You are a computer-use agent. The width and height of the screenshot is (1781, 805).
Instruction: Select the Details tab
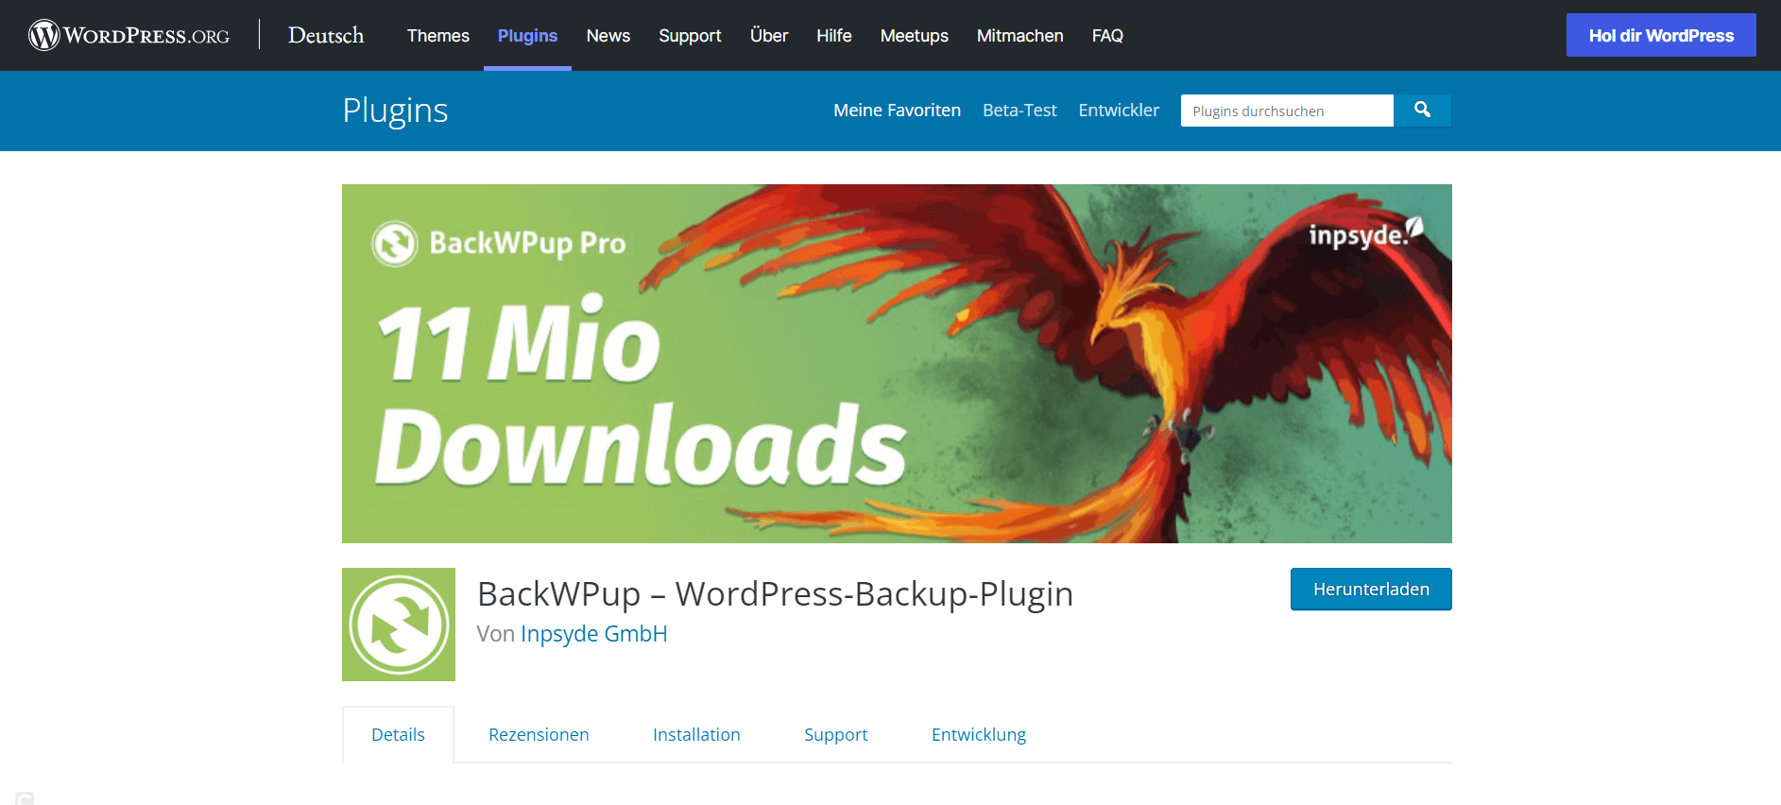click(398, 734)
